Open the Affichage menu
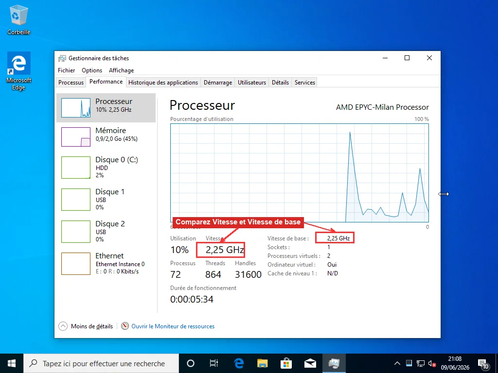Screen dimensions: 498x373 121,70
